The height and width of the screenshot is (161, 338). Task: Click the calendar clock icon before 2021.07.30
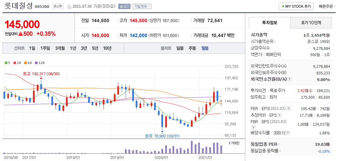[69, 7]
